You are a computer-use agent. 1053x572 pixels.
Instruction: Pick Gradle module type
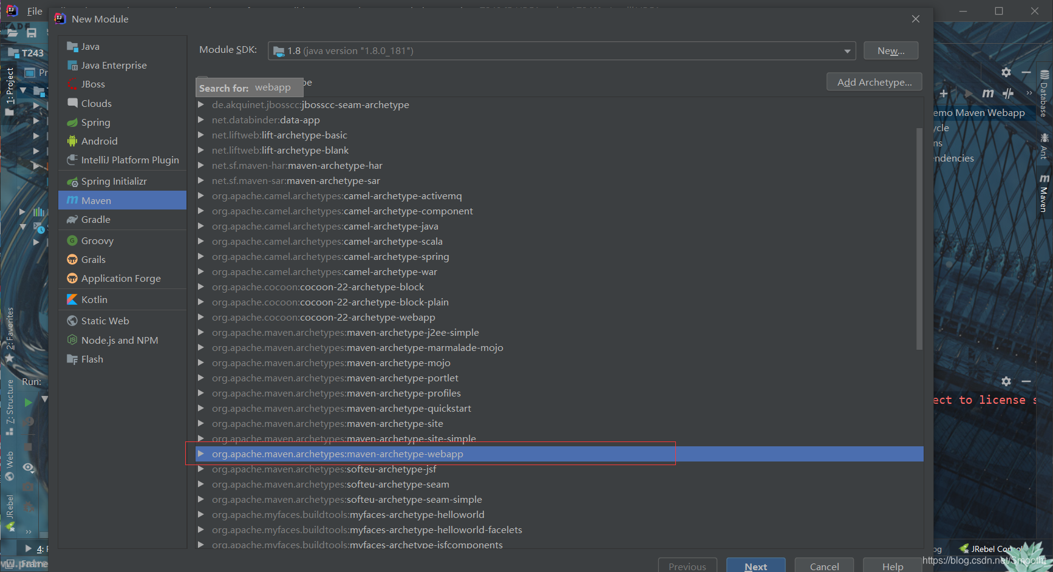tap(96, 220)
